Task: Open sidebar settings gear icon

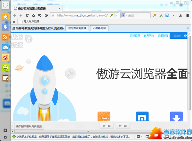Action: pyautogui.click(x=5, y=137)
